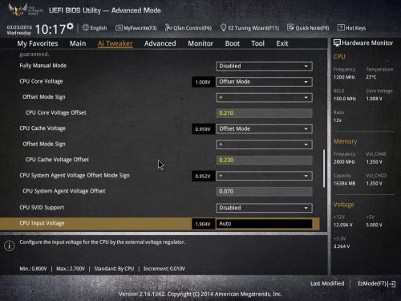Viewport: 401px width, 301px height.
Task: Click the Max.: 2.700V limit text
Action: point(71,269)
